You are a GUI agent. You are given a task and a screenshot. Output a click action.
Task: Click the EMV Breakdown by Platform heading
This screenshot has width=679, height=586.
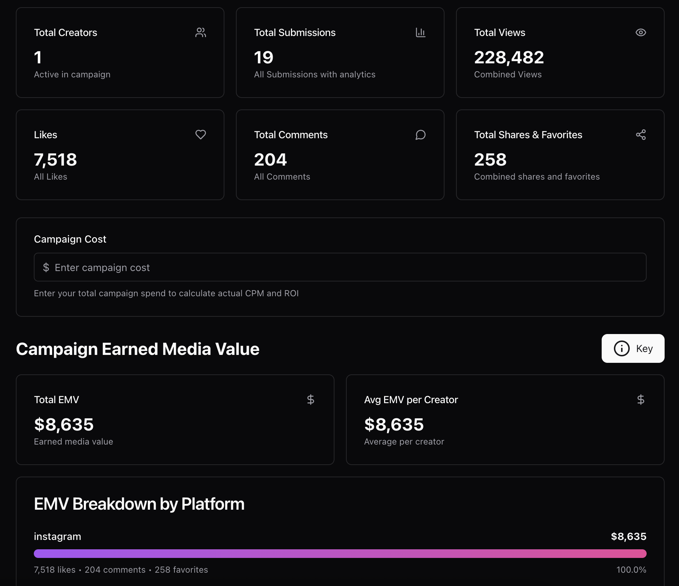(139, 504)
